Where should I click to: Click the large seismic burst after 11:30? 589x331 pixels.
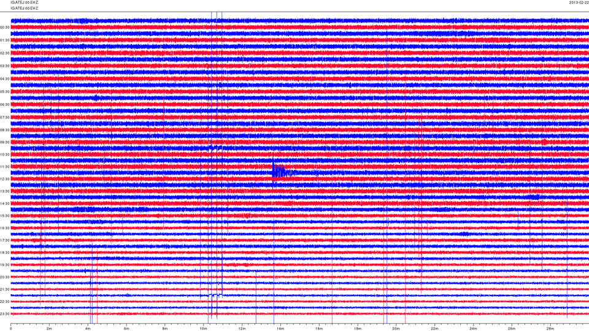(x=283, y=172)
